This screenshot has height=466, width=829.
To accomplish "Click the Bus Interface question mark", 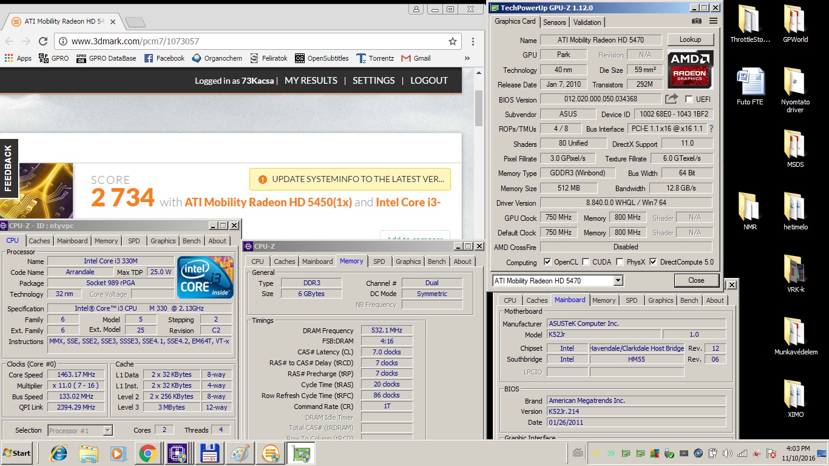I will click(x=711, y=129).
